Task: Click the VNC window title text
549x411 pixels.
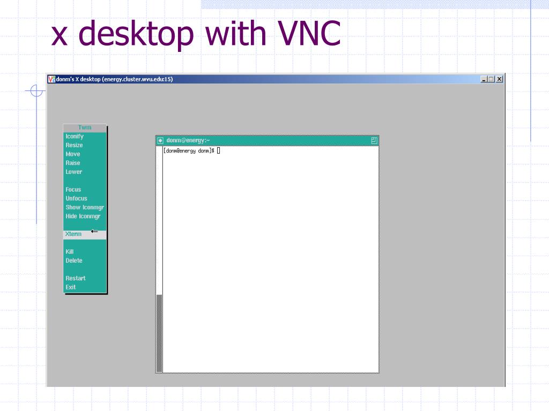Action: (x=115, y=79)
